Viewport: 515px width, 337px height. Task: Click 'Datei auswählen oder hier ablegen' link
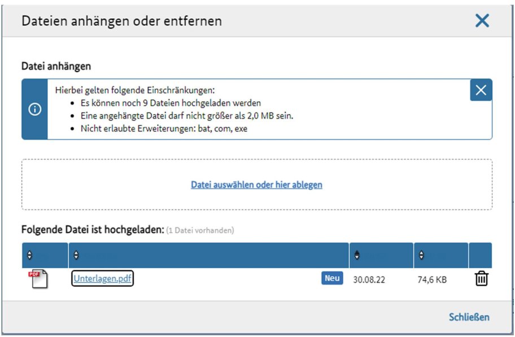(256, 185)
